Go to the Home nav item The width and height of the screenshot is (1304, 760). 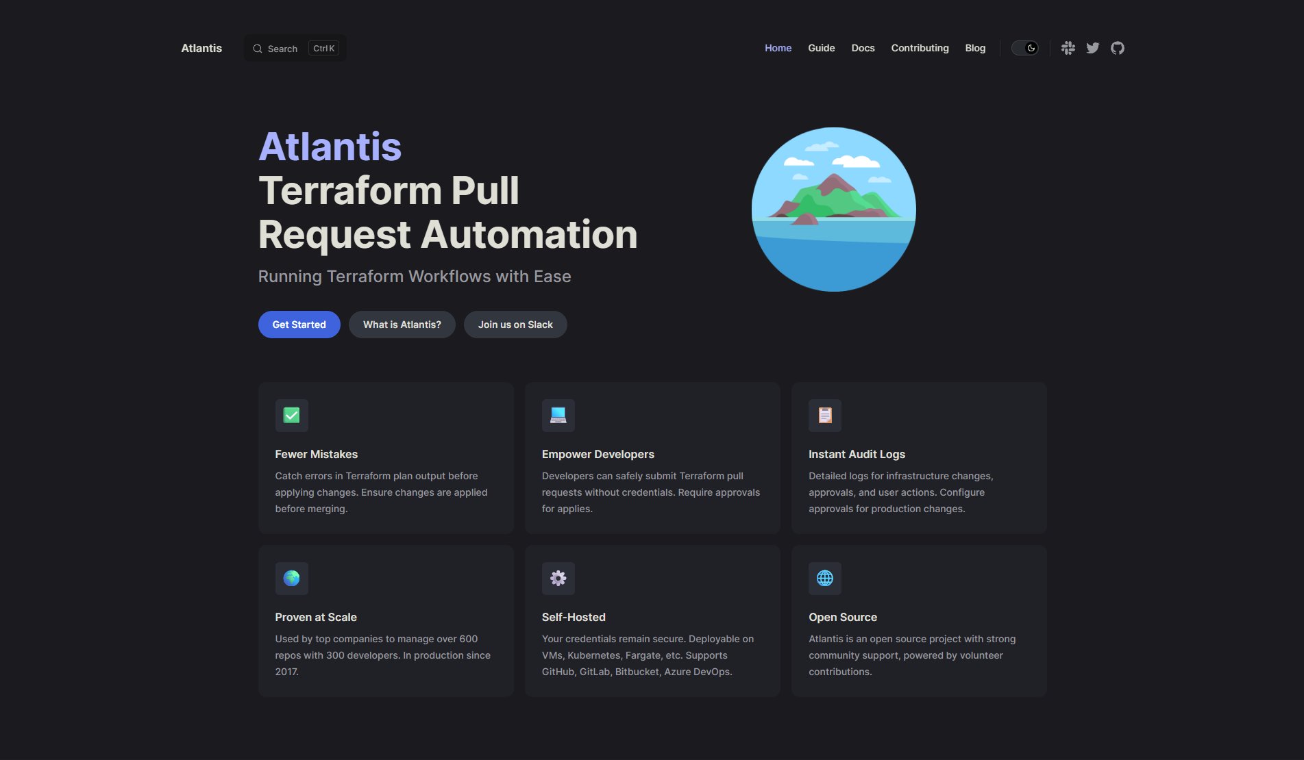pos(778,48)
